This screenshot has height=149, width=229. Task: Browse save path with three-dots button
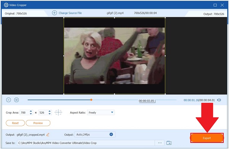tap(160, 143)
